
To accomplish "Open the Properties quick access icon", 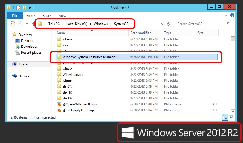I will point(18,8).
